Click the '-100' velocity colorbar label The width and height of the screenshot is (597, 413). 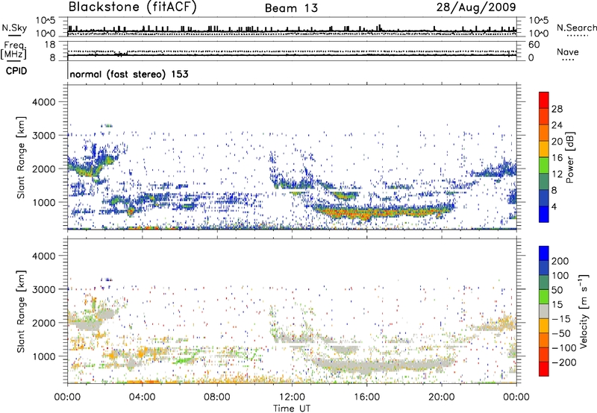pos(564,348)
